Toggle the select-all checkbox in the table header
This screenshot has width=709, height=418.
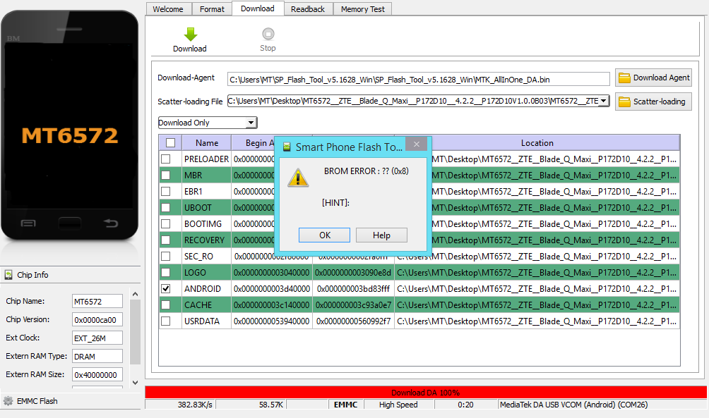[170, 142]
